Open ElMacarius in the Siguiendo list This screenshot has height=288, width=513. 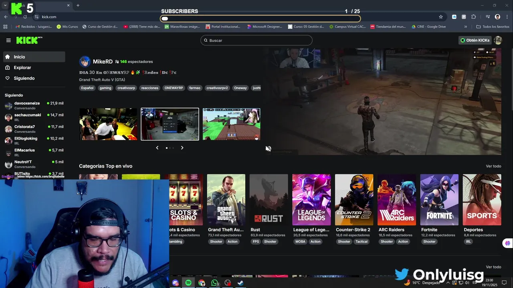34,152
